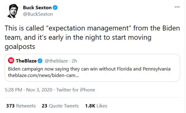
Task: Click Buck Sexton's blue verified badge
Action: pos(55,8)
